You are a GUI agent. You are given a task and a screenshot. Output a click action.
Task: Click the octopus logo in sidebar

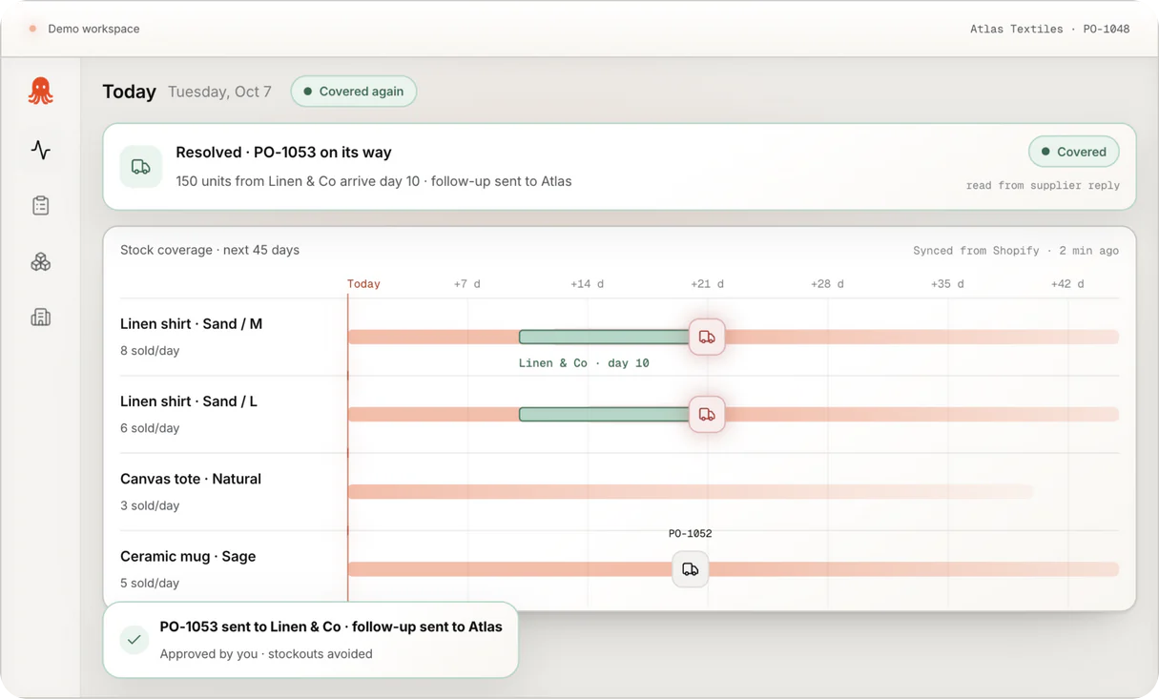pyautogui.click(x=40, y=91)
